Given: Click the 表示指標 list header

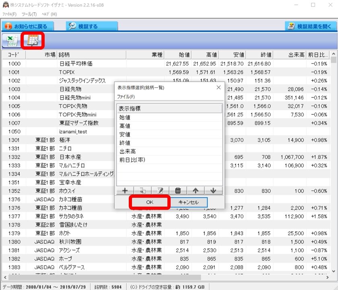Looking at the screenshot, I should tap(169, 108).
